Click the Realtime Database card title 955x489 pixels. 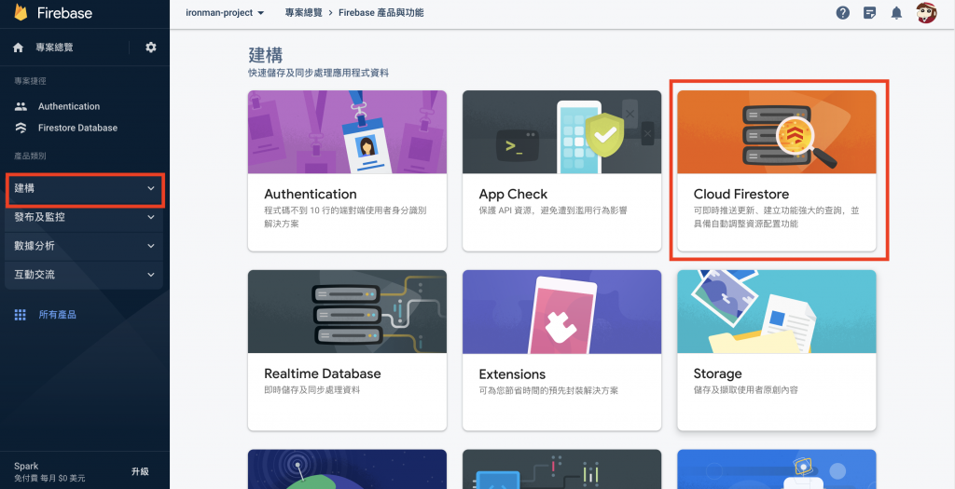click(x=322, y=374)
